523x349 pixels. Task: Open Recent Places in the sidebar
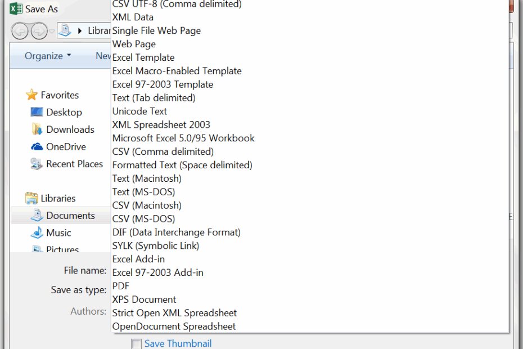coord(74,164)
